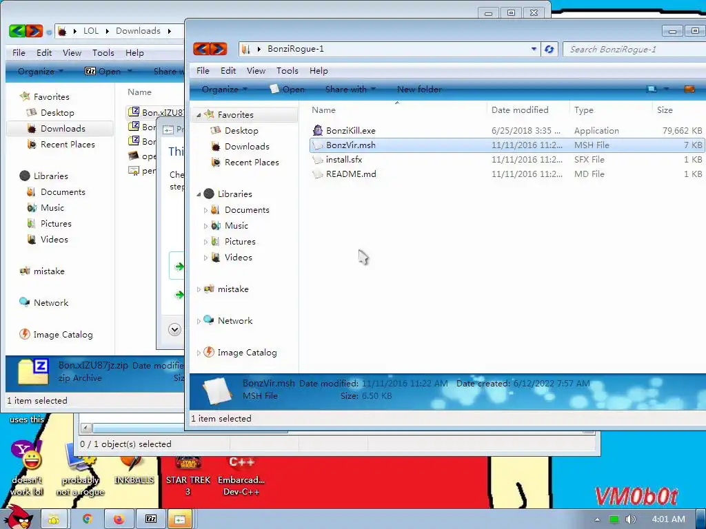
Task: Collapse Libraries in BonziRogue-1 sidebar
Action: click(199, 194)
